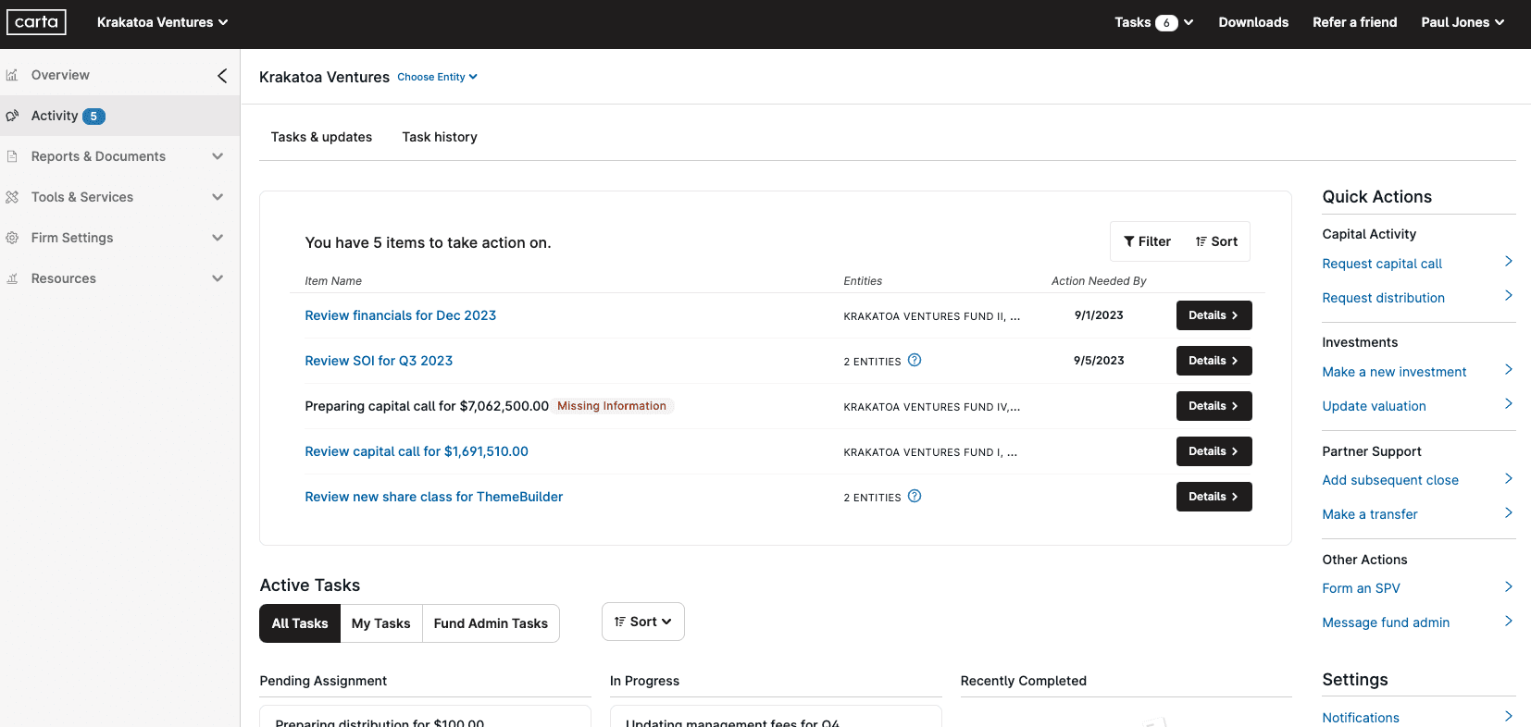
Task: Click Add subsequent close link
Action: coord(1390,480)
